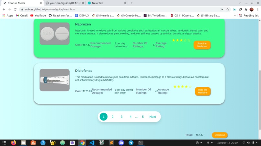This screenshot has width=261, height=146.
Task: Go to pagination page 5
Action: pyautogui.click(x=143, y=117)
